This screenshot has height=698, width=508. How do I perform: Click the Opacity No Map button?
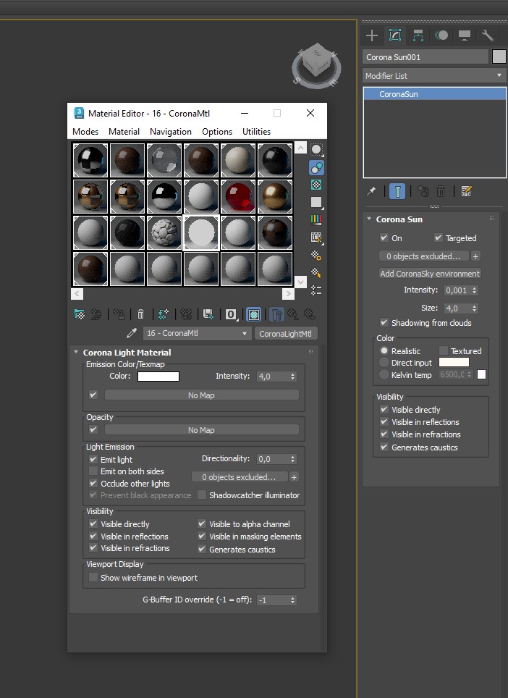pyautogui.click(x=201, y=430)
